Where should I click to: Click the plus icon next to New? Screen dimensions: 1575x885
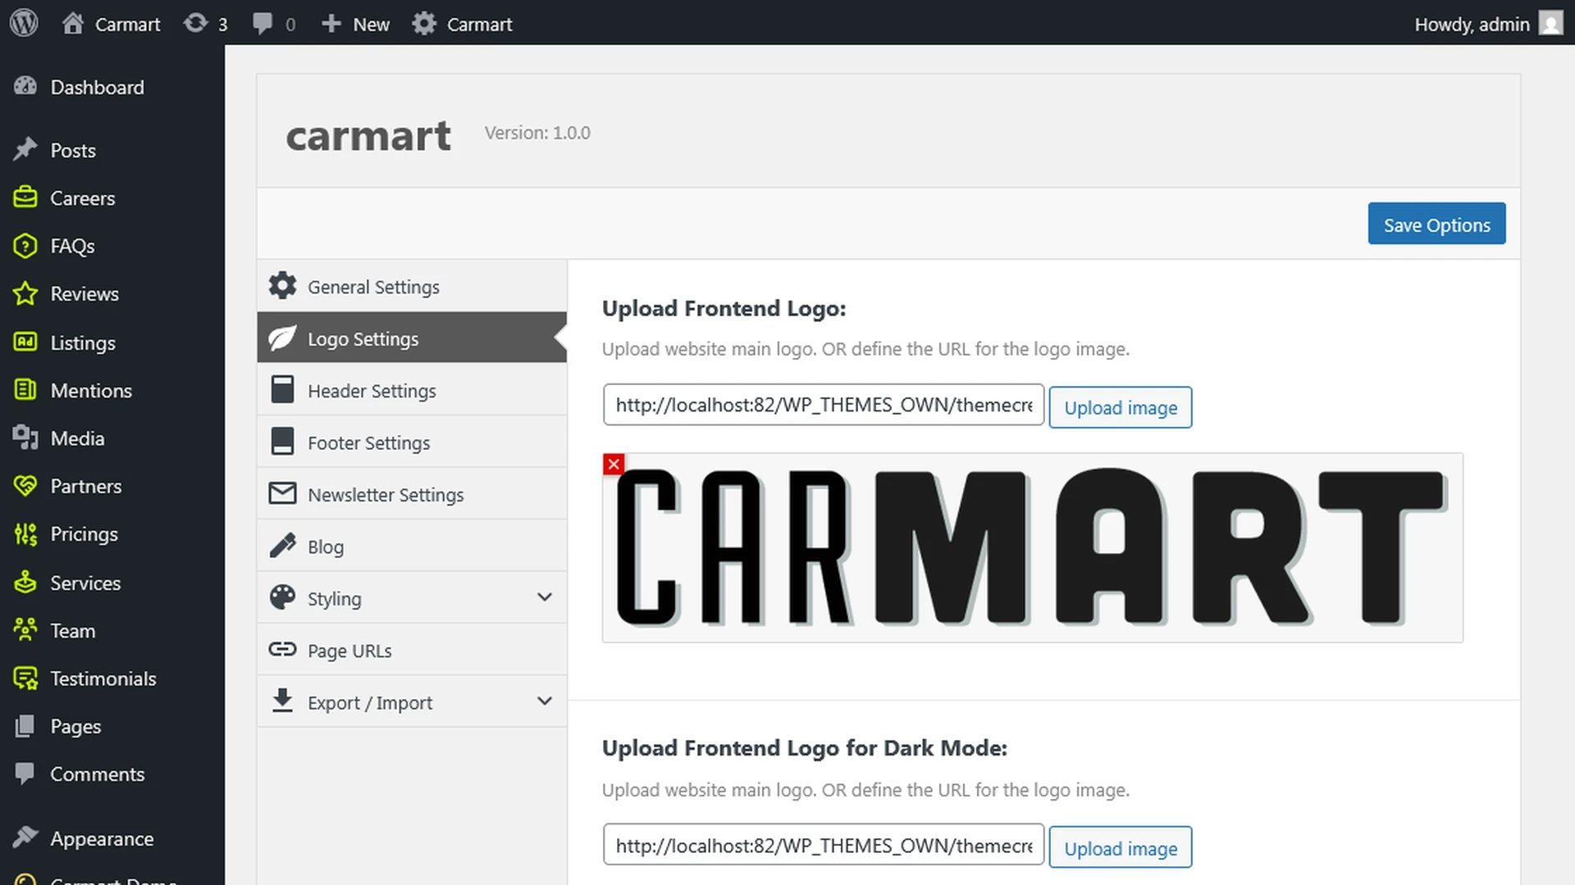(x=331, y=24)
